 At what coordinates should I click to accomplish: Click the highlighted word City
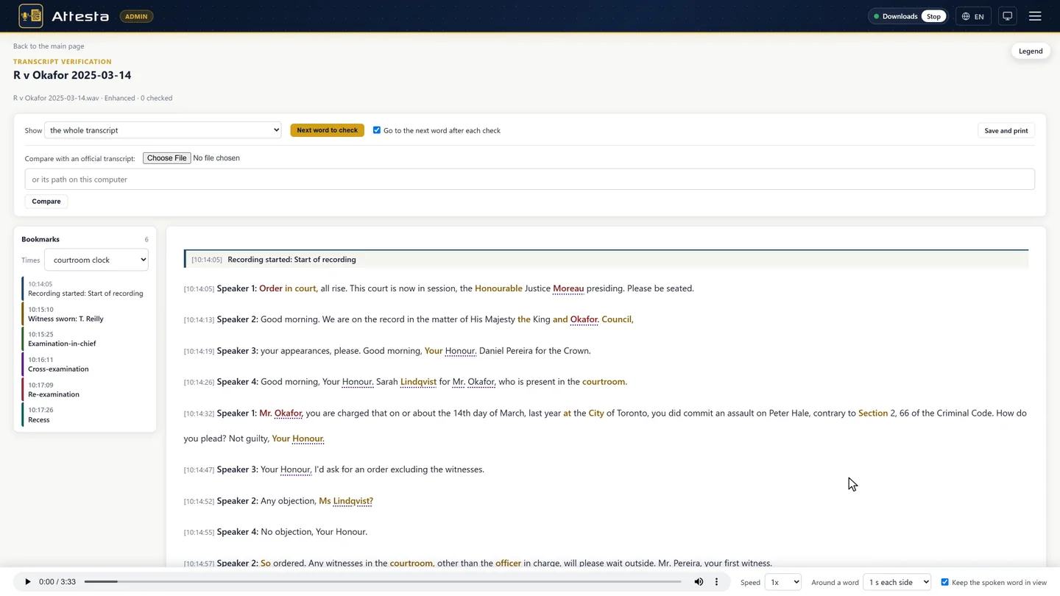click(596, 414)
